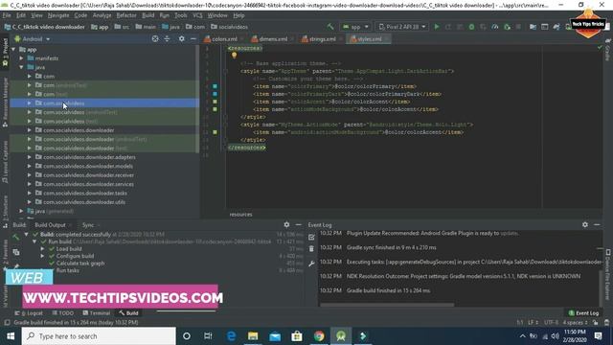The image size is (613, 345).
Task: Open Chrome from the taskbar
Action: (319, 336)
